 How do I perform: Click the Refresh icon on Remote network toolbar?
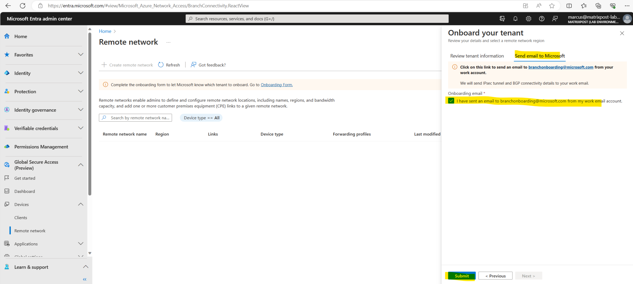[161, 65]
